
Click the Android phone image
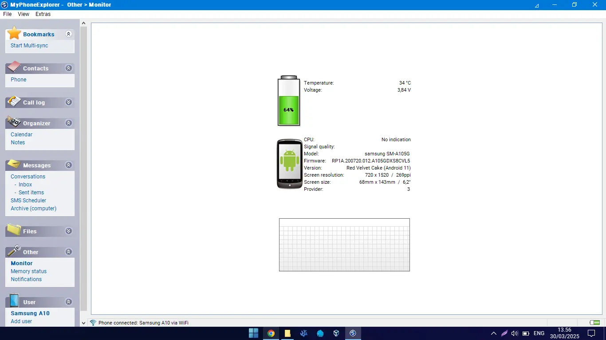[290, 164]
